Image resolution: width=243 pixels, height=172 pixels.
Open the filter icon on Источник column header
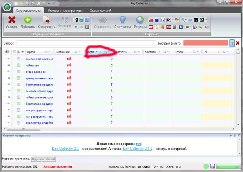(x=76, y=52)
